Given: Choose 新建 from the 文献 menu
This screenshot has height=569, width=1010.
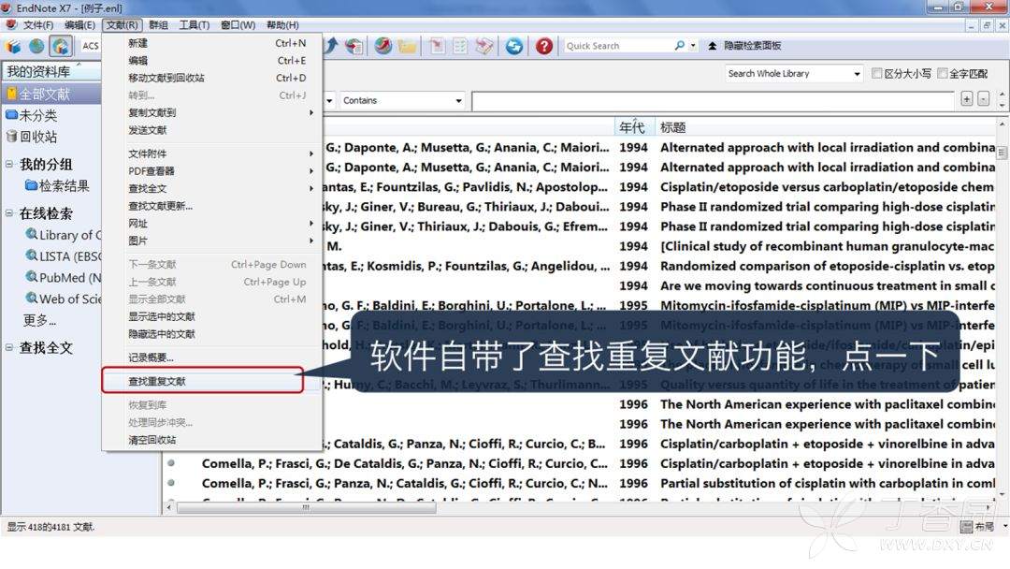Looking at the screenshot, I should coord(212,43).
